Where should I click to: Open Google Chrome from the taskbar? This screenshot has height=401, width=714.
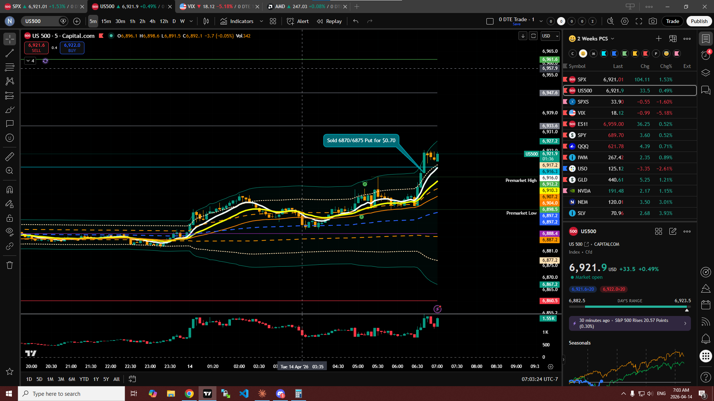[189, 394]
